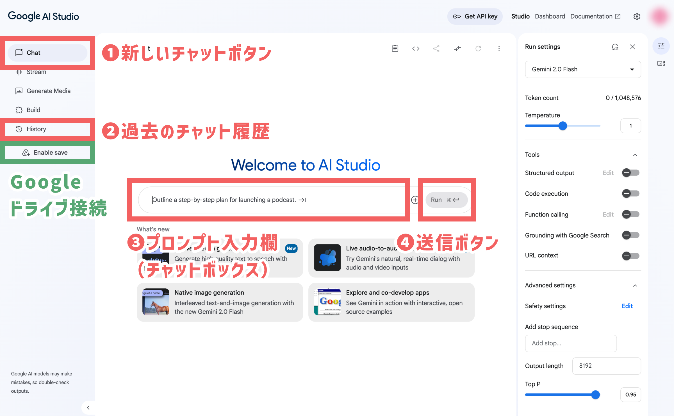Toggle Structured output switch
The height and width of the screenshot is (416, 674).
click(x=630, y=173)
